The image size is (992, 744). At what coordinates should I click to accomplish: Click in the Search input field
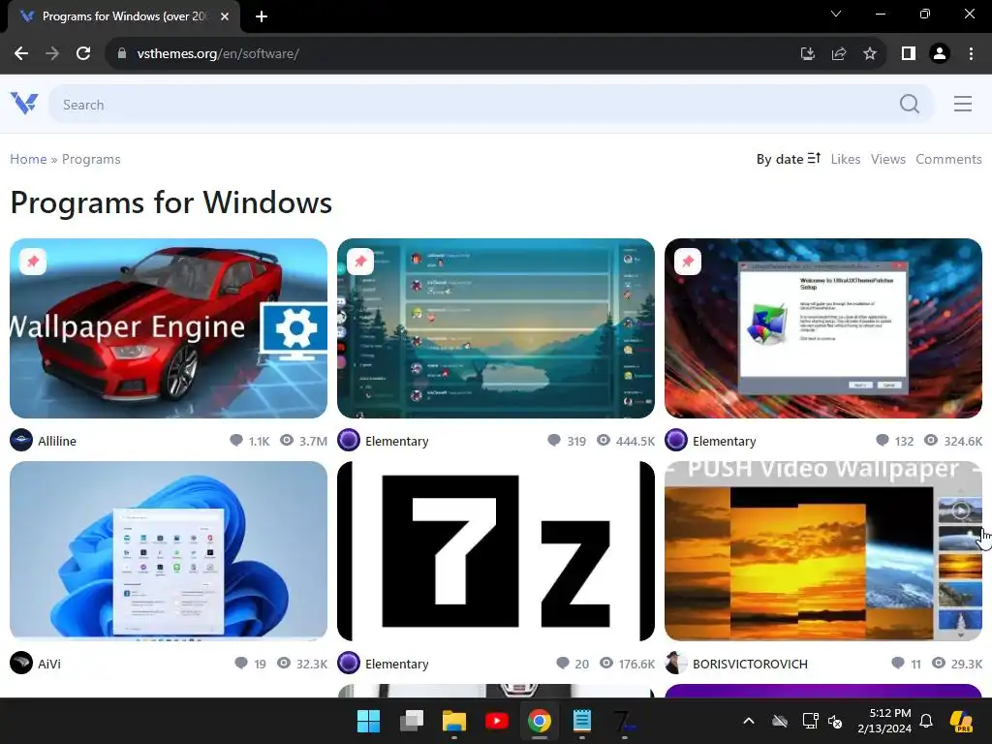490,104
